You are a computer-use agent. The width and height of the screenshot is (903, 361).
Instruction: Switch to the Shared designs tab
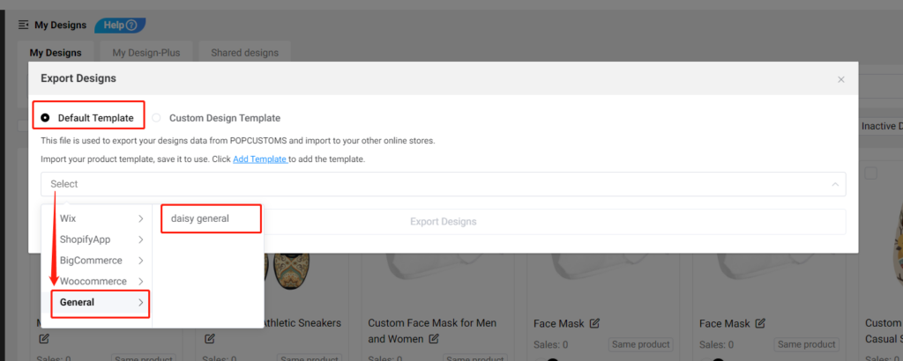pos(245,52)
